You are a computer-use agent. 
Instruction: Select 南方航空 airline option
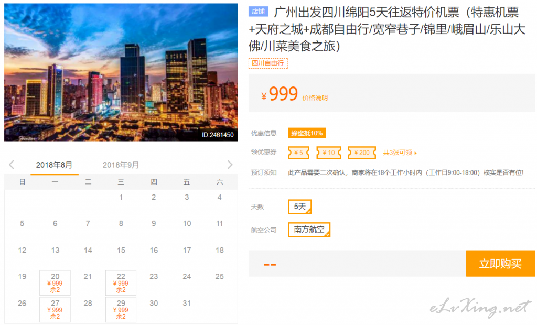point(309,230)
